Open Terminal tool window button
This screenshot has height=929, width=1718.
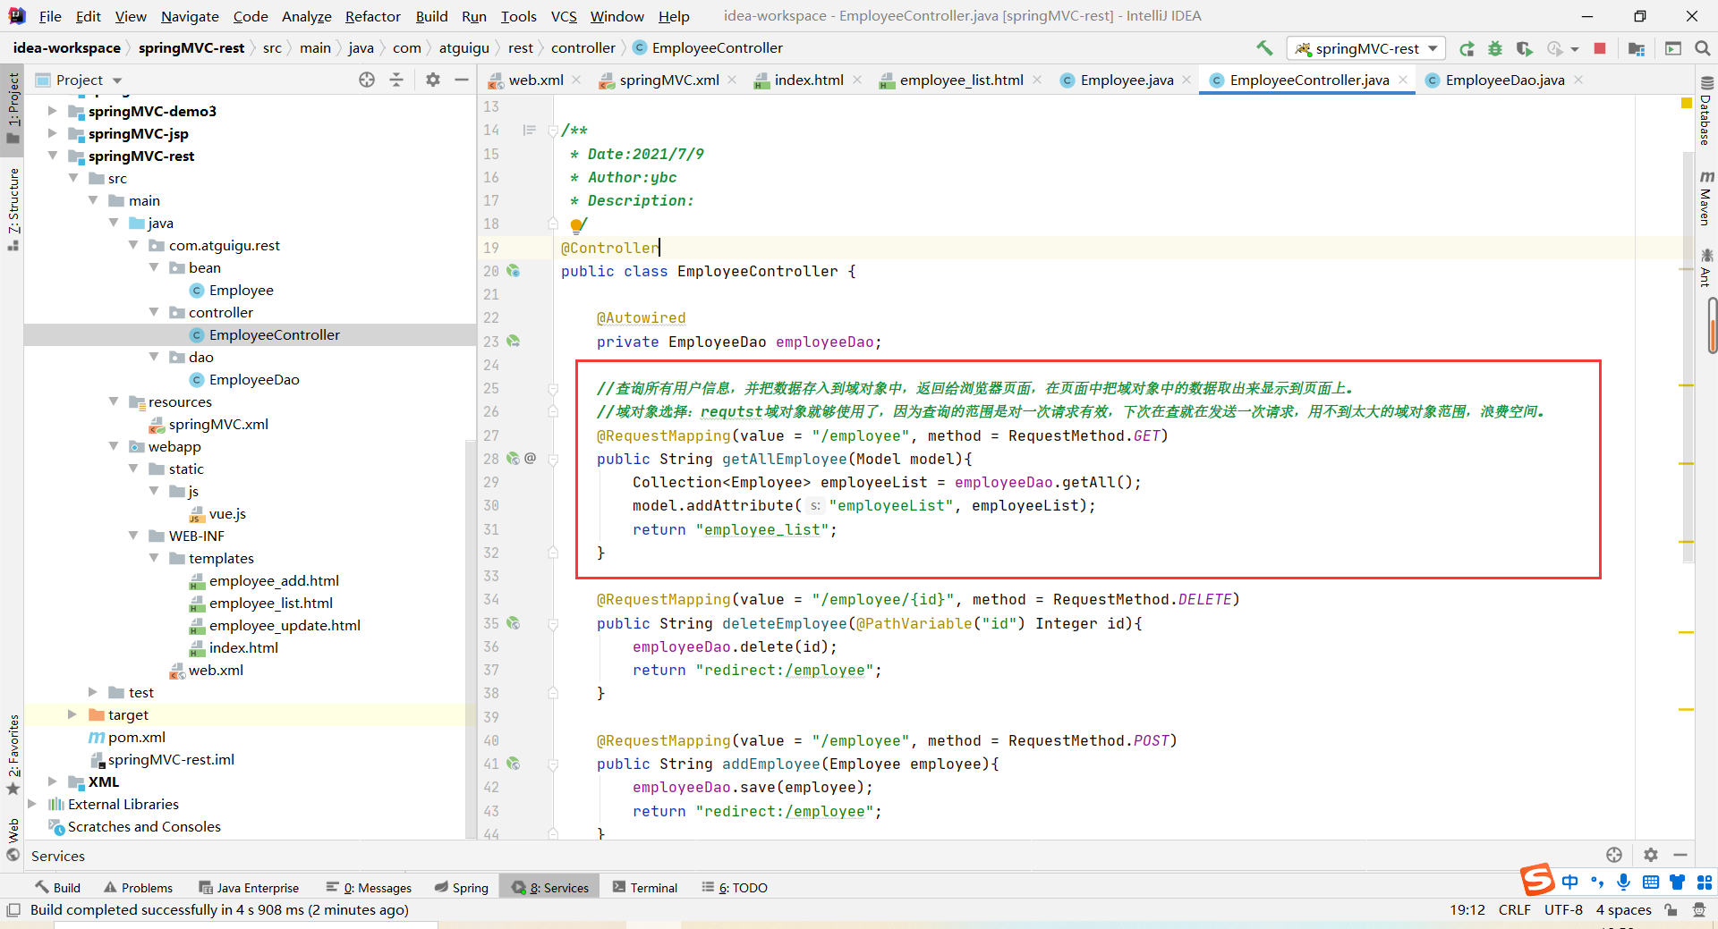pyautogui.click(x=645, y=887)
